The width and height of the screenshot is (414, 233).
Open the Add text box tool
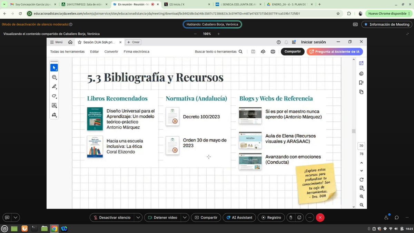pos(54,105)
